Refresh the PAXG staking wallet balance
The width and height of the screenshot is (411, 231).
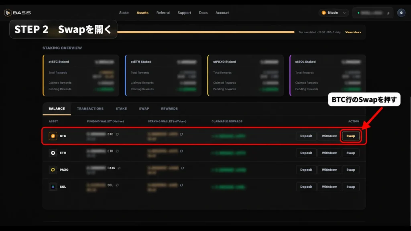[x=183, y=168]
